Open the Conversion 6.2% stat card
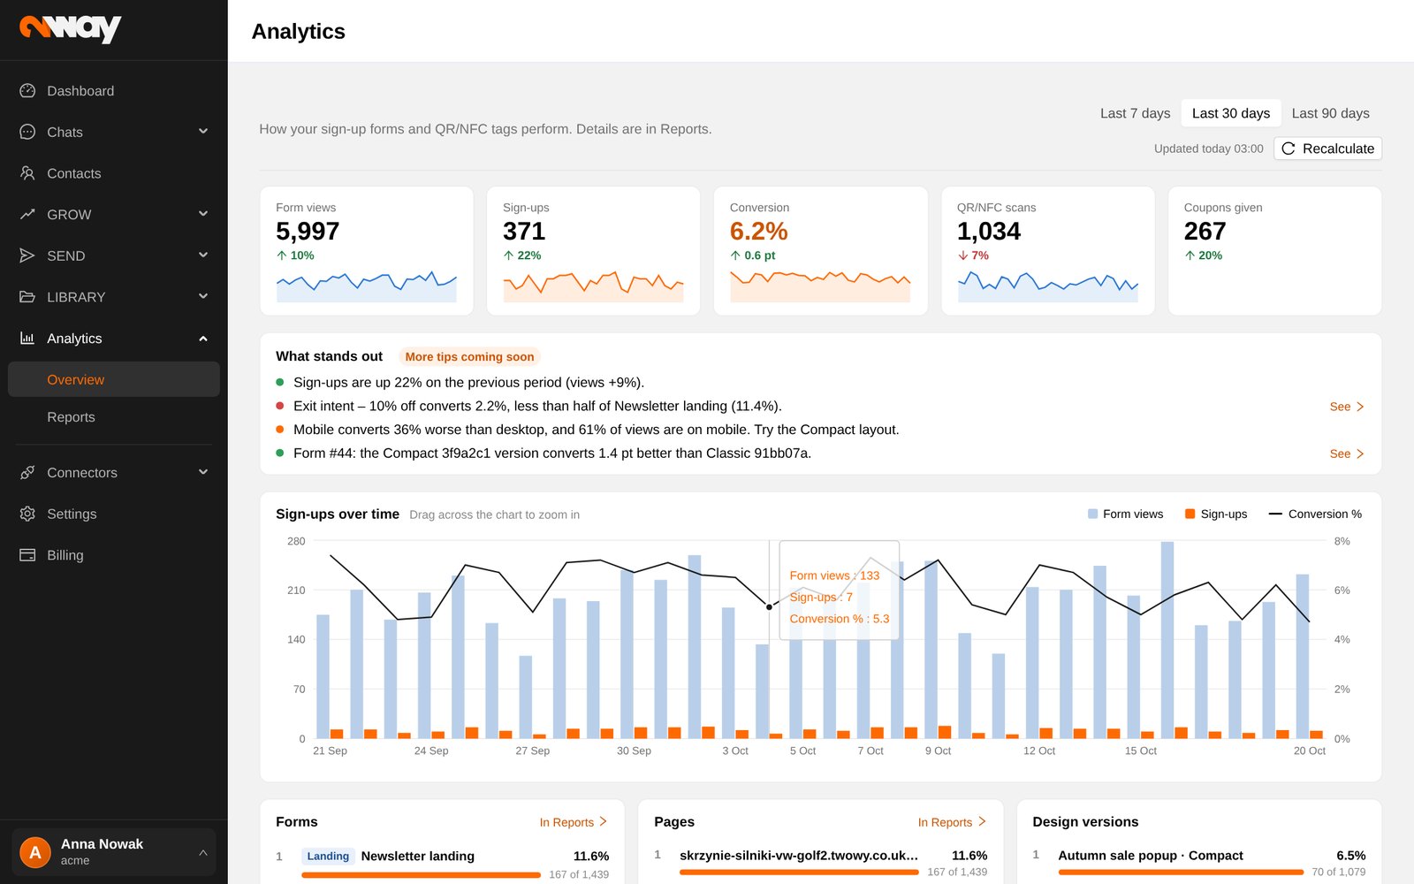Image resolution: width=1414 pixels, height=884 pixels. coord(820,251)
